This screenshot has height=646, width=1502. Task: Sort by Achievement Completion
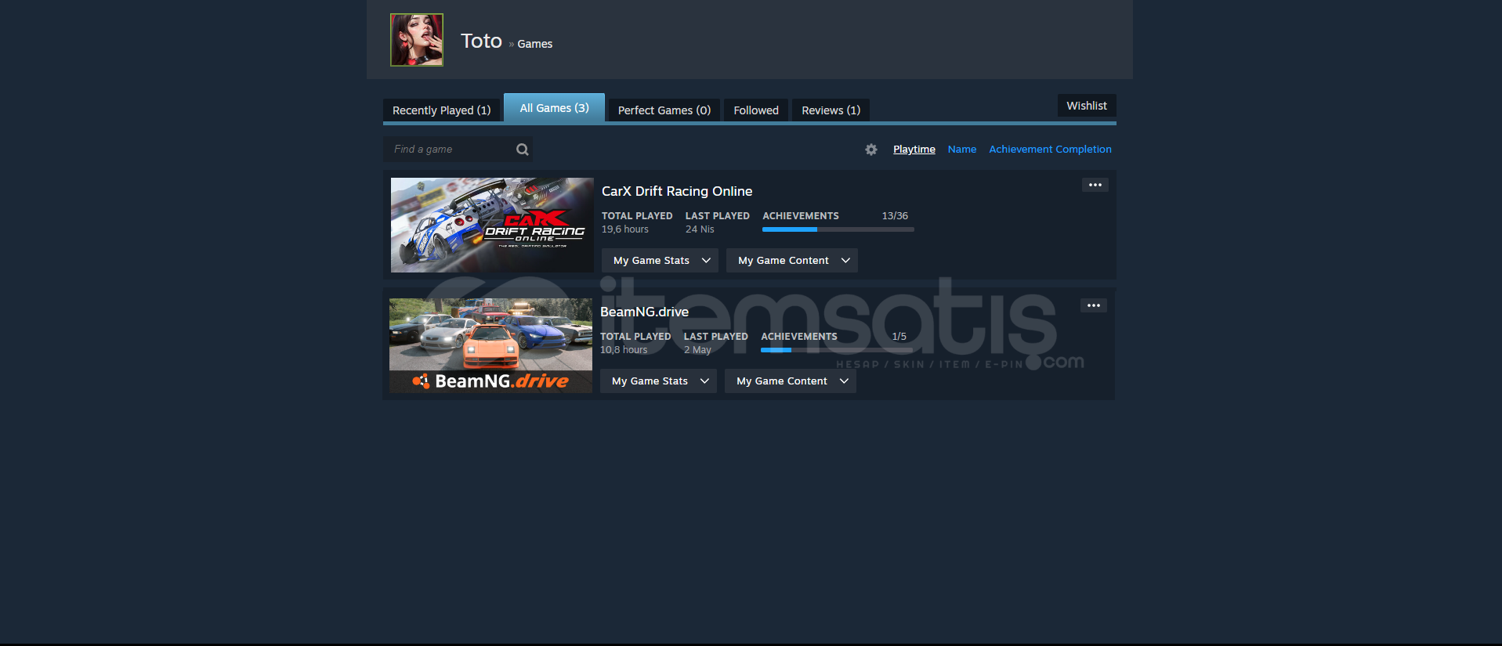1050,150
